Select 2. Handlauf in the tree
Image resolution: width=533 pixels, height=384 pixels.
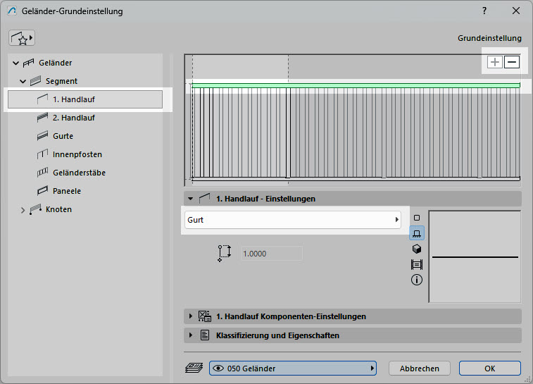coord(73,118)
